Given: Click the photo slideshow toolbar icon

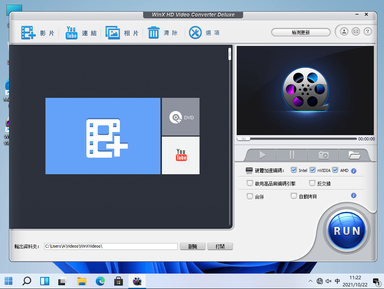Looking at the screenshot, I should [113, 33].
